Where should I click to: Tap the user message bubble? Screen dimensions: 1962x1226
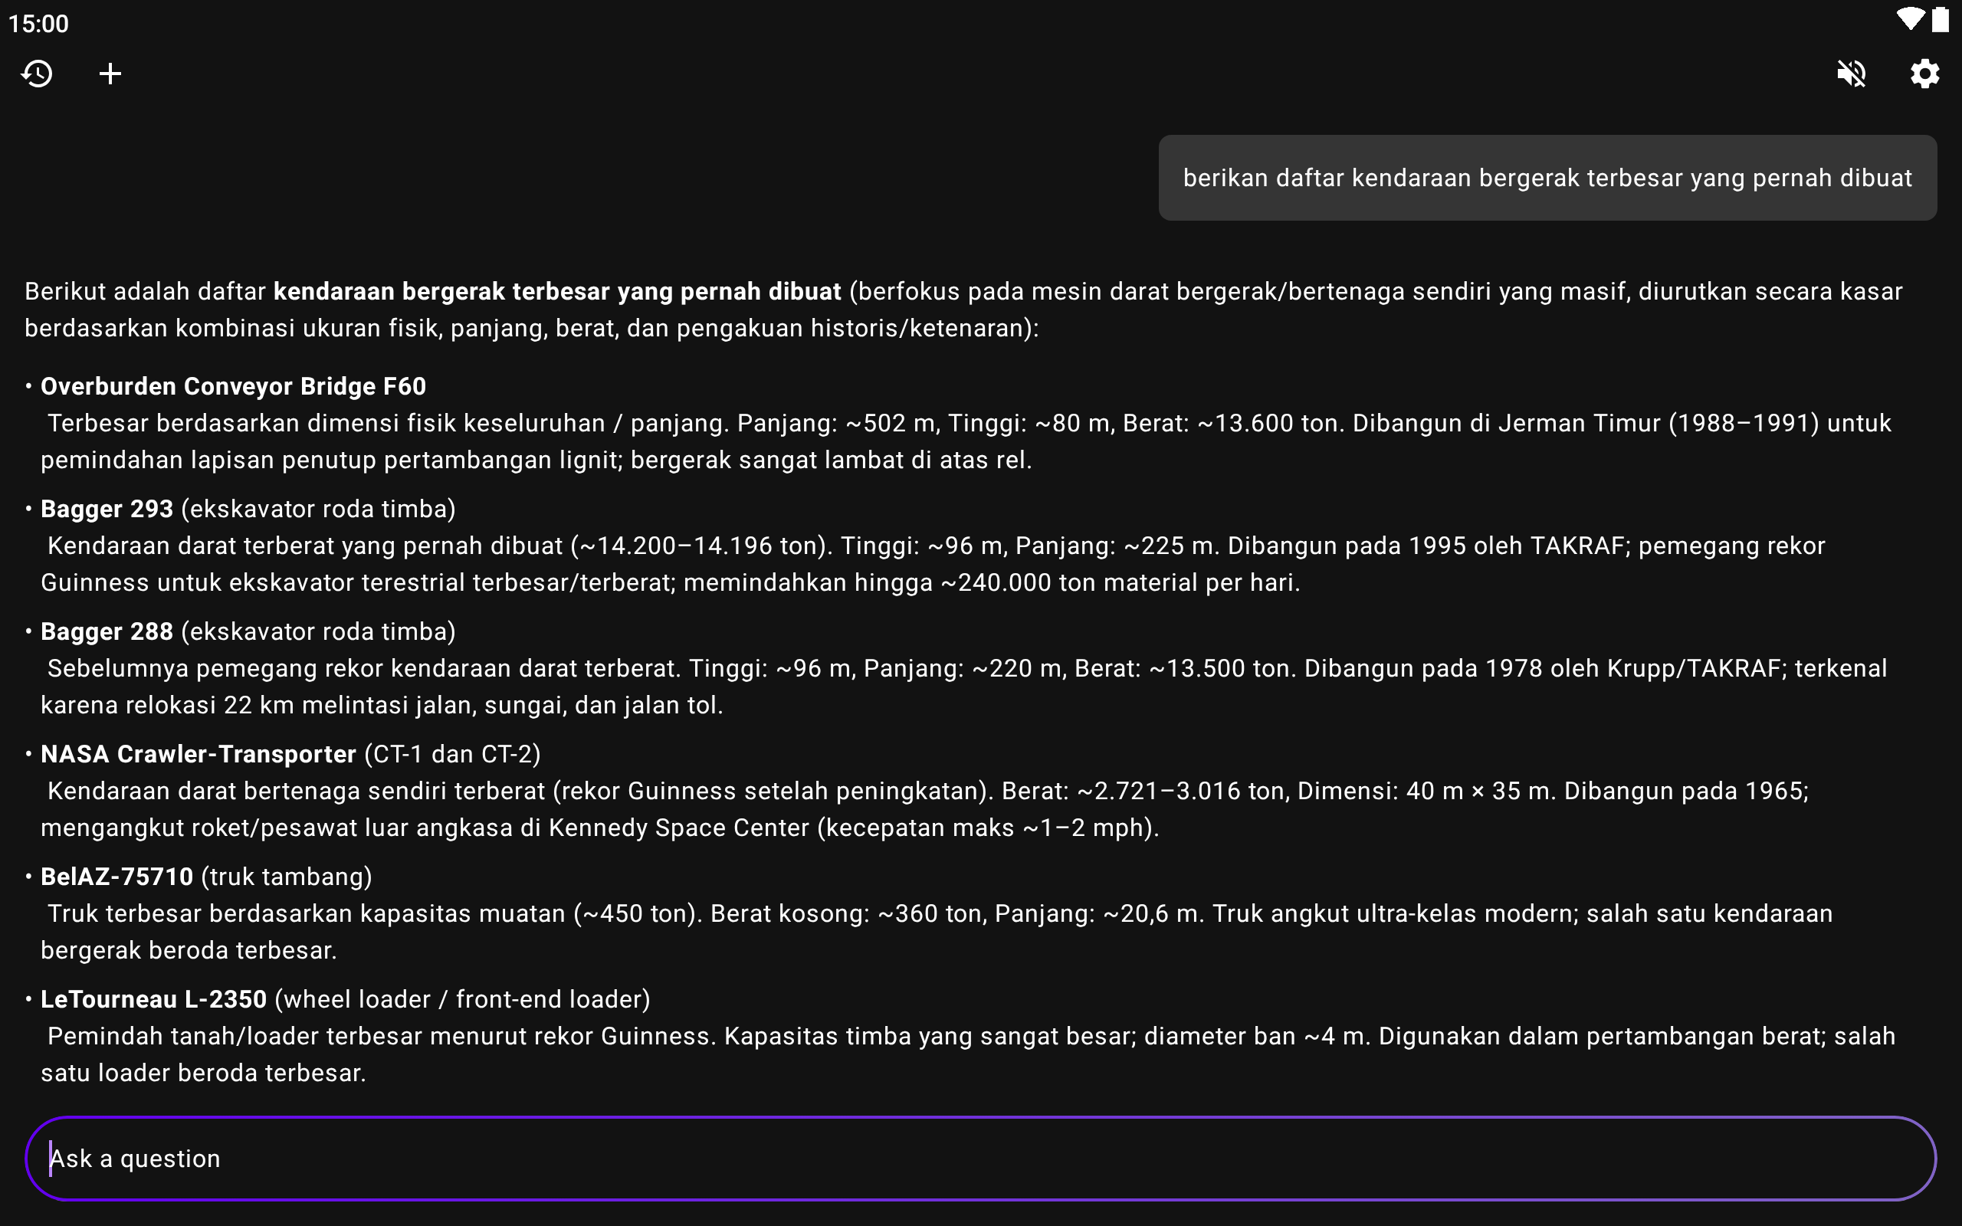1547,178
